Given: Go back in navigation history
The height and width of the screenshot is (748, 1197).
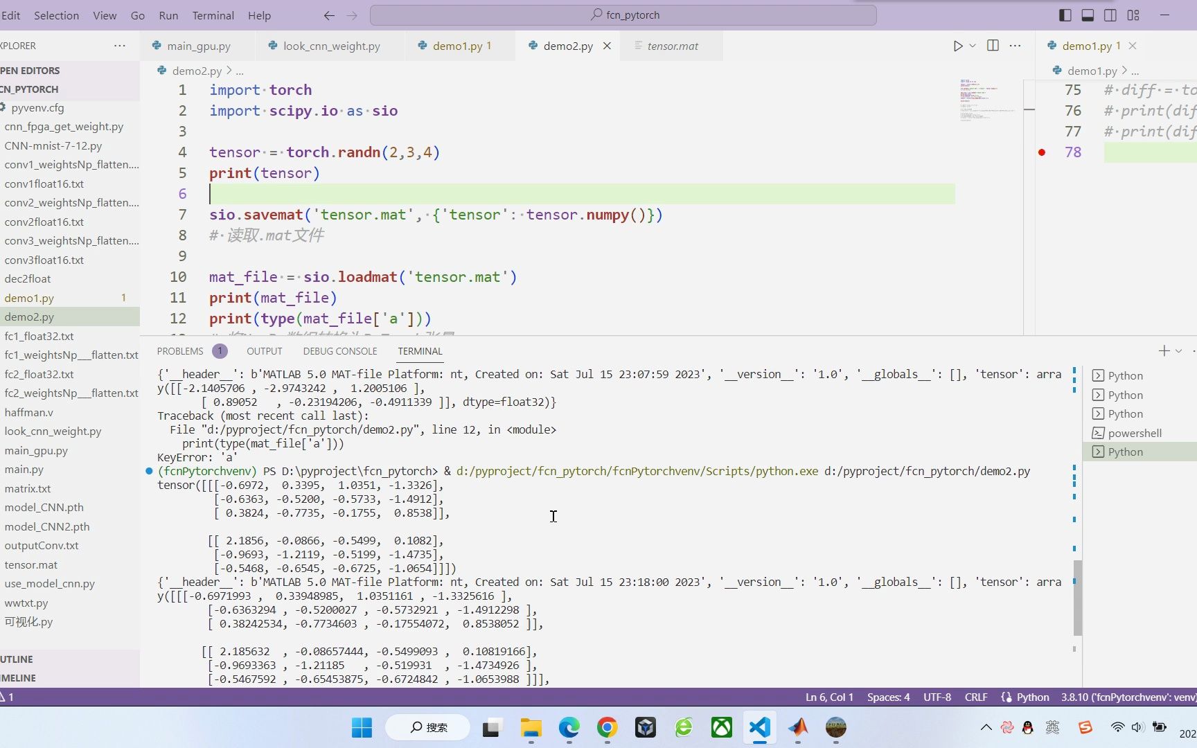Looking at the screenshot, I should coord(329,15).
